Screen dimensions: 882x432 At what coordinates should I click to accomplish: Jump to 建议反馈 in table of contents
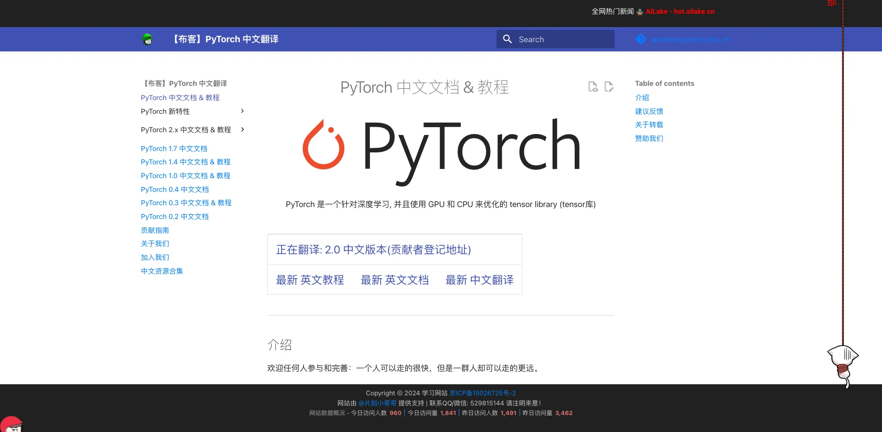[x=649, y=112]
